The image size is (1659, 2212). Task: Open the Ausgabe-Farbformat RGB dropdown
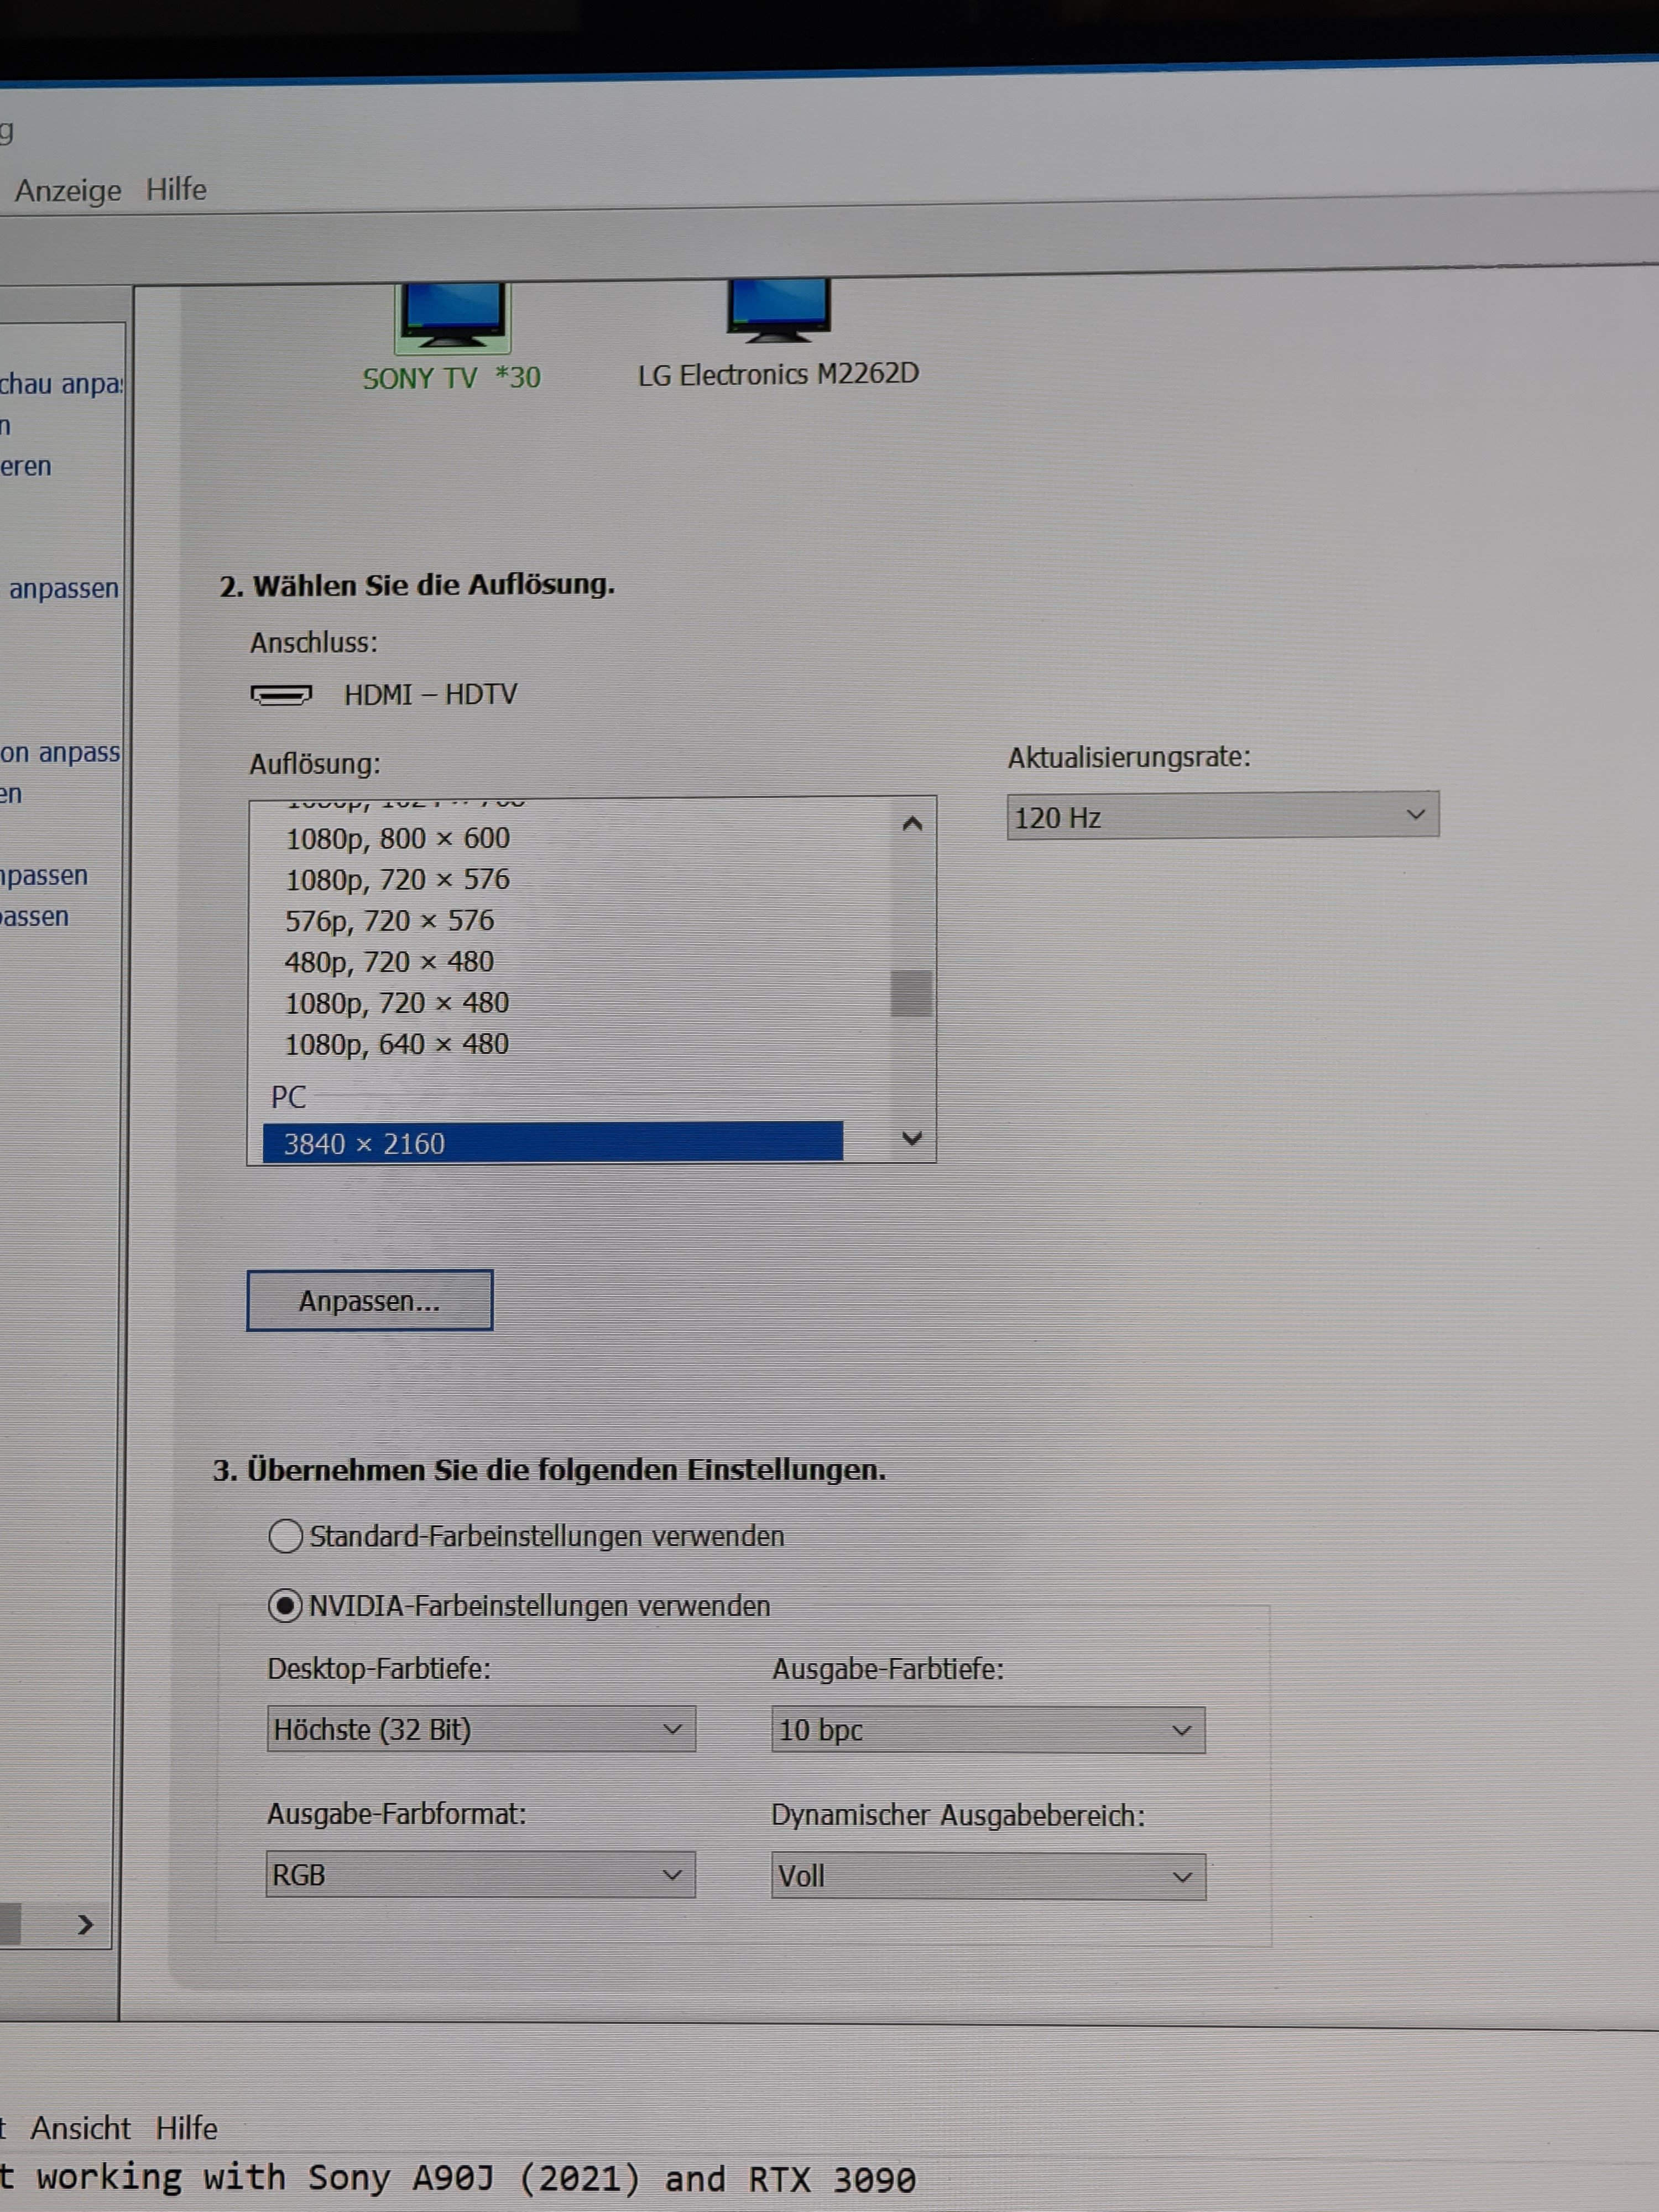click(x=480, y=1874)
